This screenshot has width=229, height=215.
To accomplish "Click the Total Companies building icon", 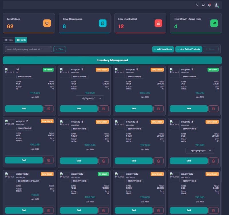I will click(x=103, y=23).
